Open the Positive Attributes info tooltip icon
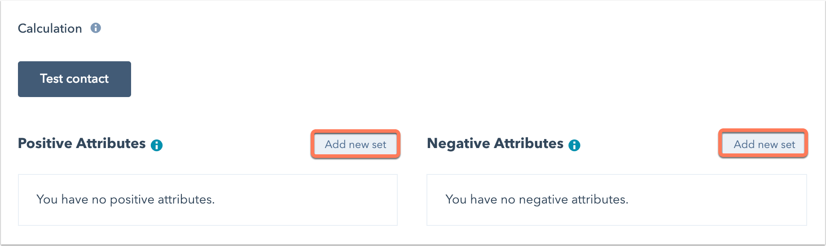Image resolution: width=826 pixels, height=246 pixels. coord(157,145)
